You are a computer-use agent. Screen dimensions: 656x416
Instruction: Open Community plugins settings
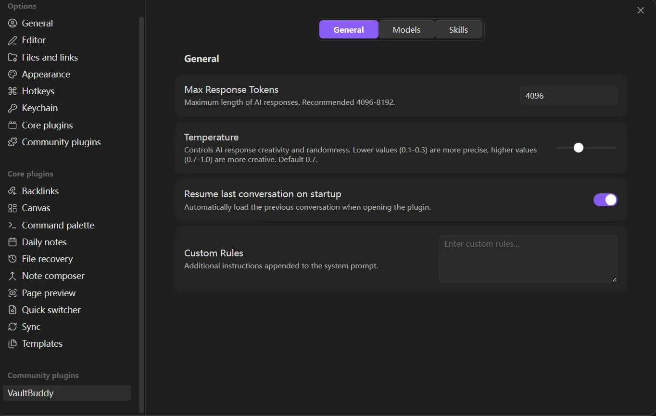click(x=66, y=142)
